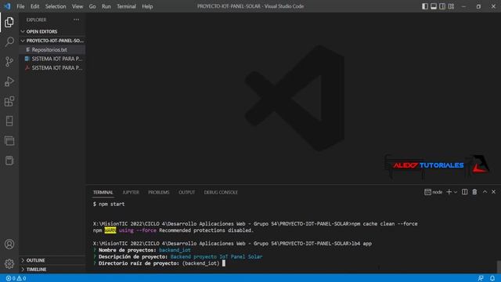Click 'backend_iot' project name answer
Image resolution: width=501 pixels, height=282 pixels.
(175, 250)
